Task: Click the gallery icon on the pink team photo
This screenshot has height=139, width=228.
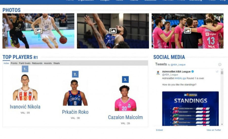Action: click(187, 31)
